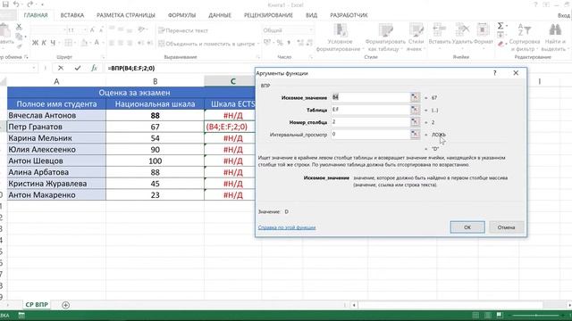Viewport: 572px width, 321px height.
Task: Switch to the ГЛАВНАЯ tab
Action: 36,15
